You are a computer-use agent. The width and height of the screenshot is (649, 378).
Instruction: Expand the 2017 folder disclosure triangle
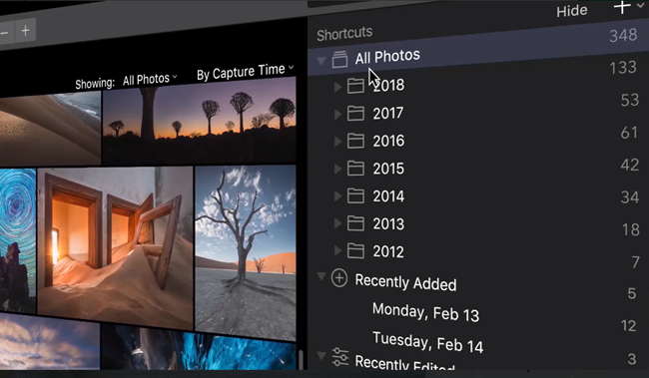pos(337,114)
